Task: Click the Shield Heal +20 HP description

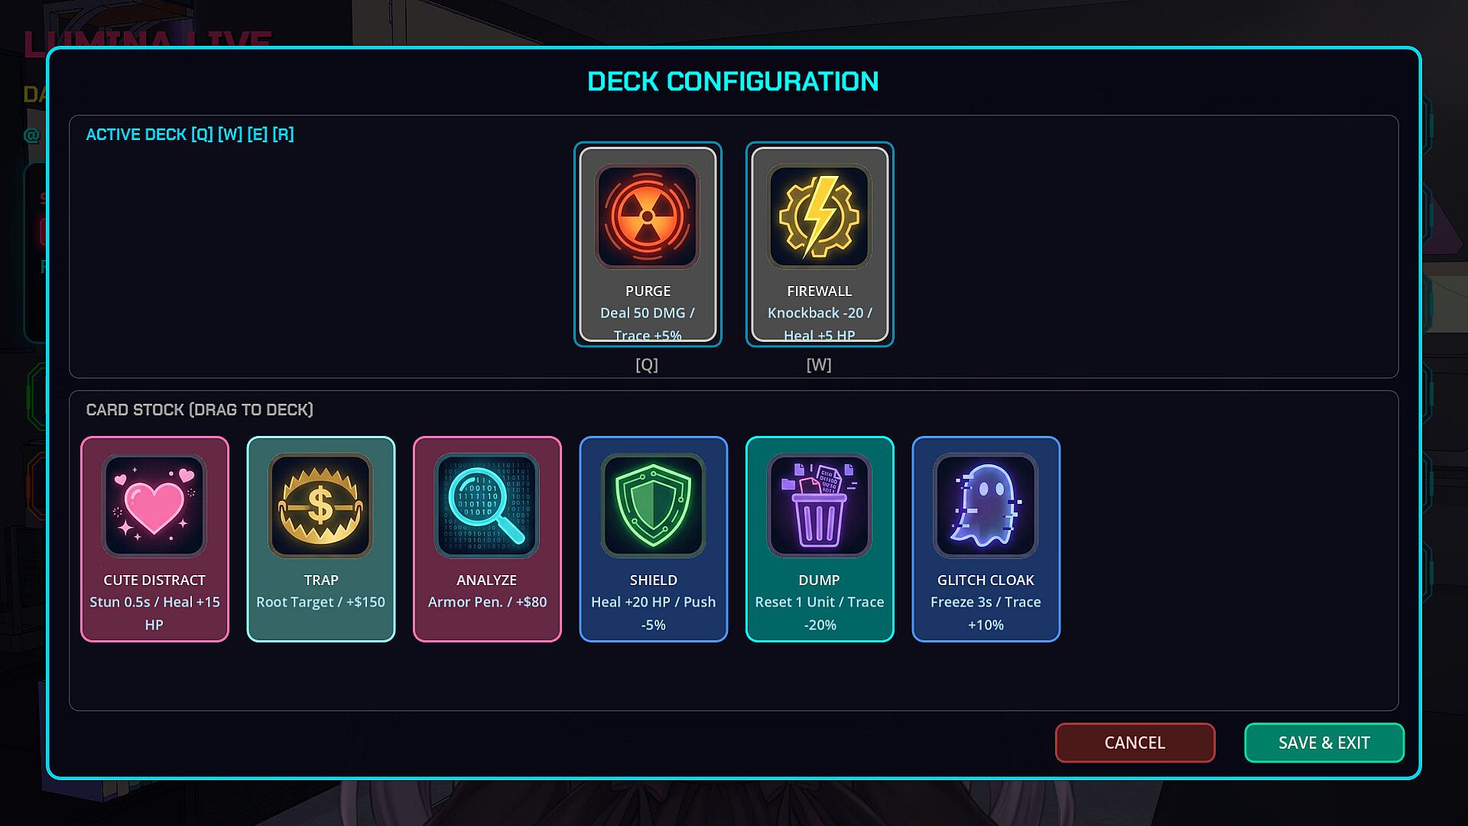Action: click(x=653, y=613)
